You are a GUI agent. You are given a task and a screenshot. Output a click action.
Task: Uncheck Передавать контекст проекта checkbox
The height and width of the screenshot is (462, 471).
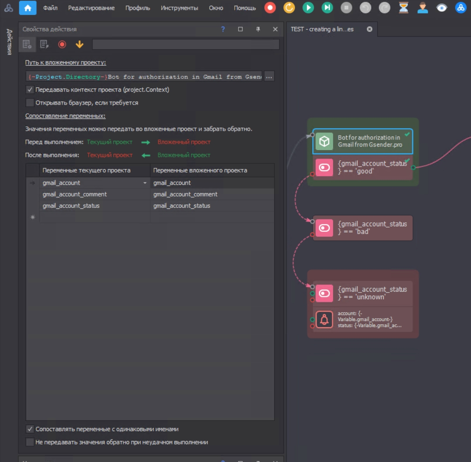pyautogui.click(x=30, y=90)
